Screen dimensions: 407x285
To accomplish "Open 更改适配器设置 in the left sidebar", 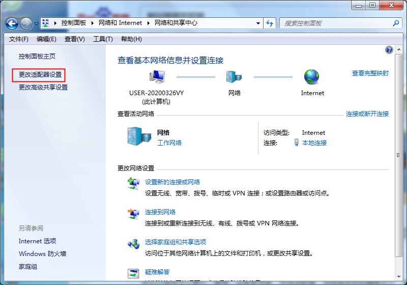I will pos(40,75).
